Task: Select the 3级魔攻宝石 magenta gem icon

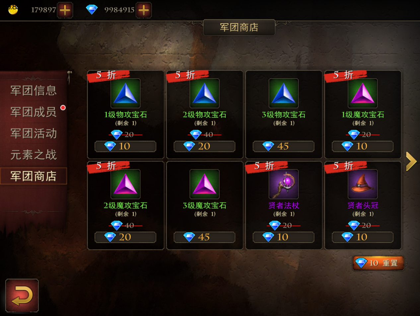Action: pos(204,184)
